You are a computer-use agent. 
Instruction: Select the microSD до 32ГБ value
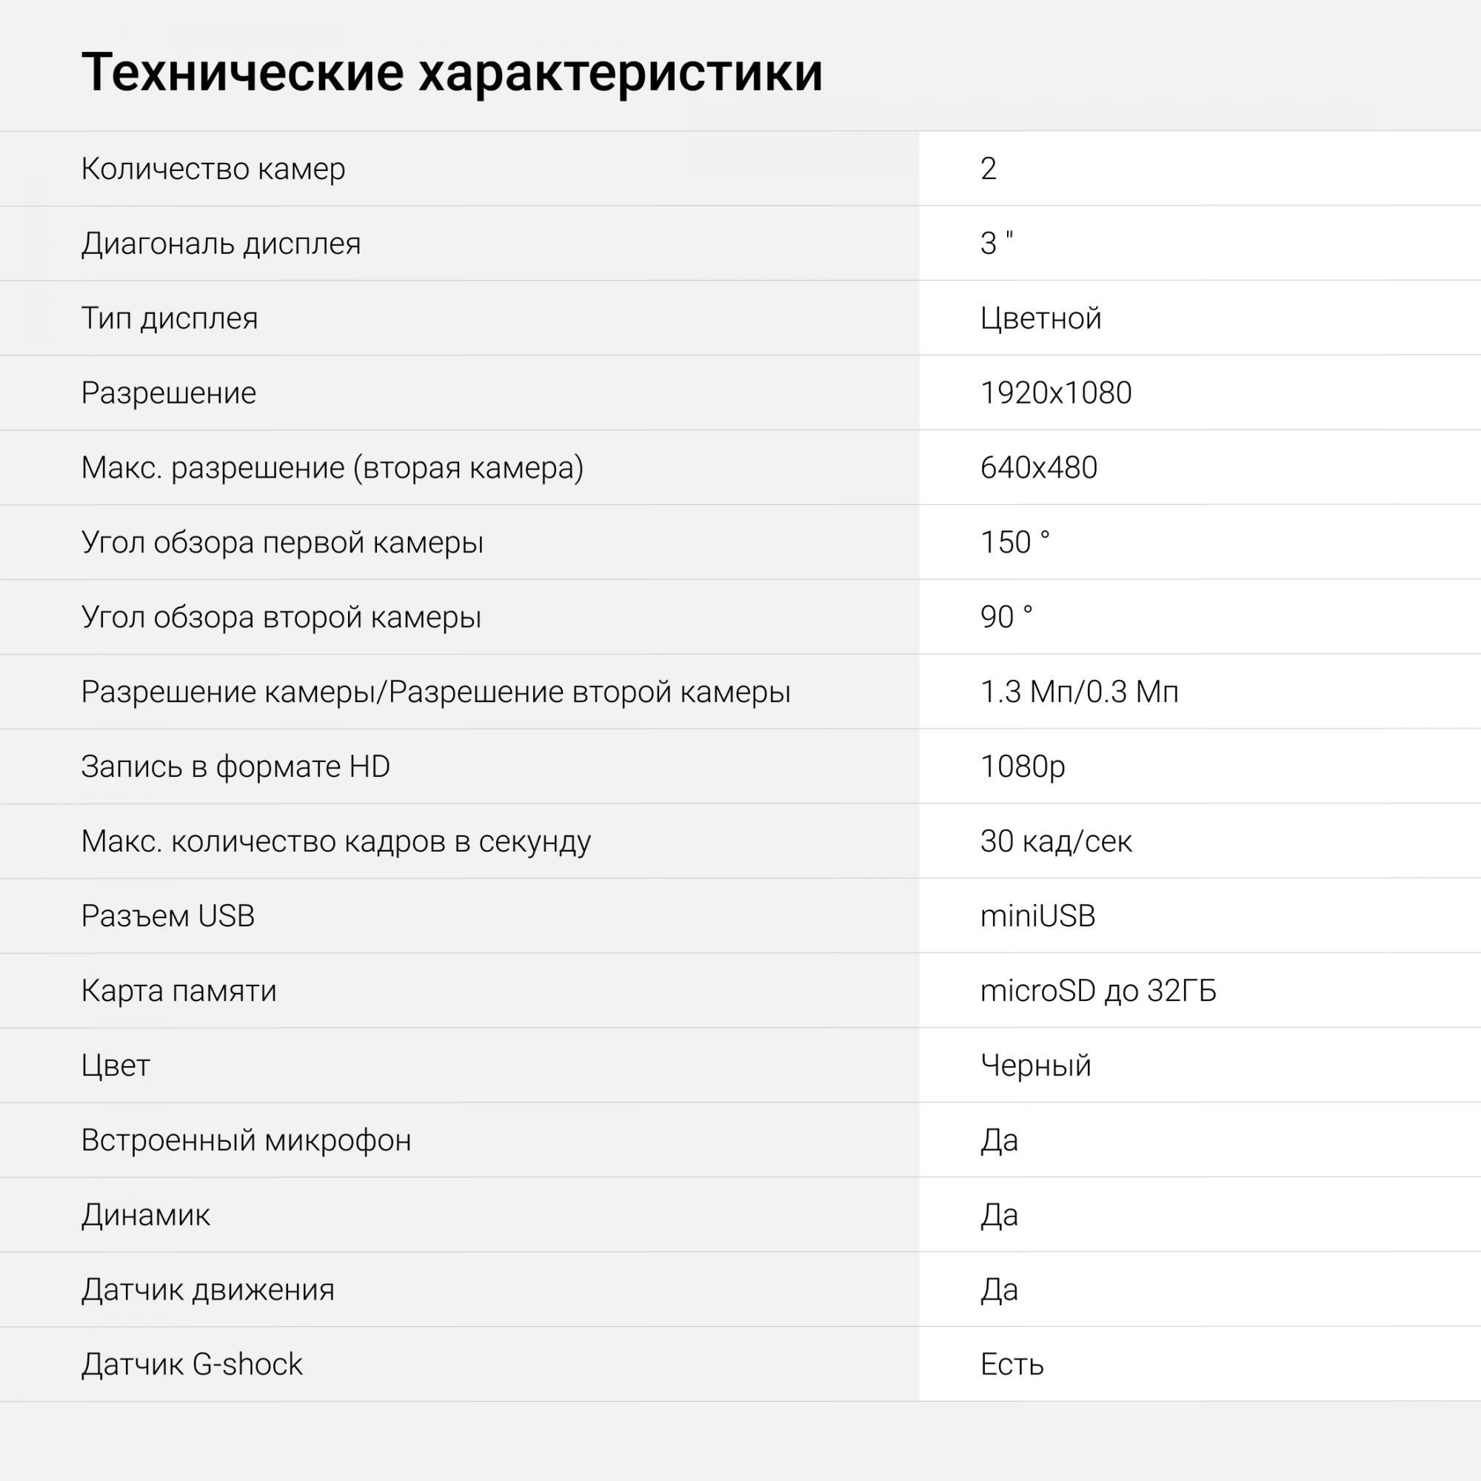point(1098,990)
